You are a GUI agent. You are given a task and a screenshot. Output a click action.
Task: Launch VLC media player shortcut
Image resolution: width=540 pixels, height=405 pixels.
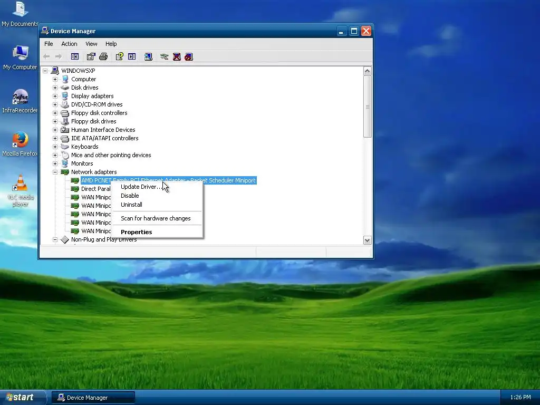pos(20,191)
